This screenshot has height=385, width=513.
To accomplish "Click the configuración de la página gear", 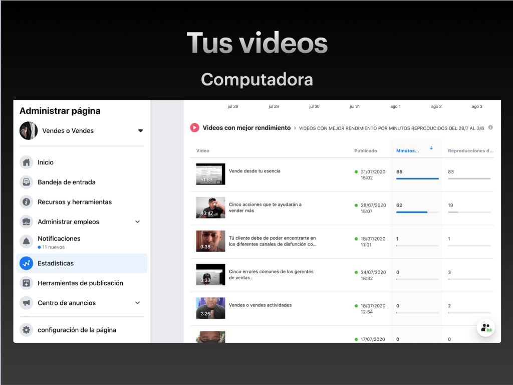I will [x=26, y=330].
